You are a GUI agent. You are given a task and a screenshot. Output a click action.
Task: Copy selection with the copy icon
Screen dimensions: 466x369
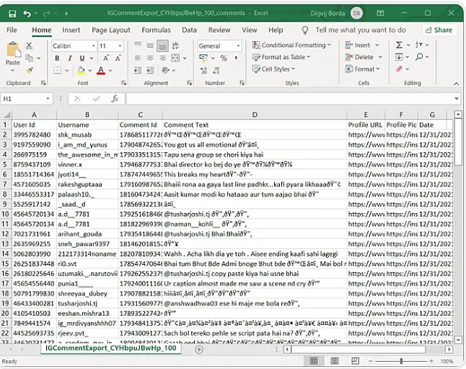(x=29, y=58)
